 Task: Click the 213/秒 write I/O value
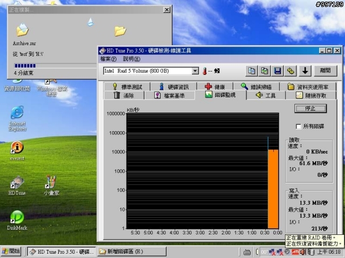coord(320,228)
